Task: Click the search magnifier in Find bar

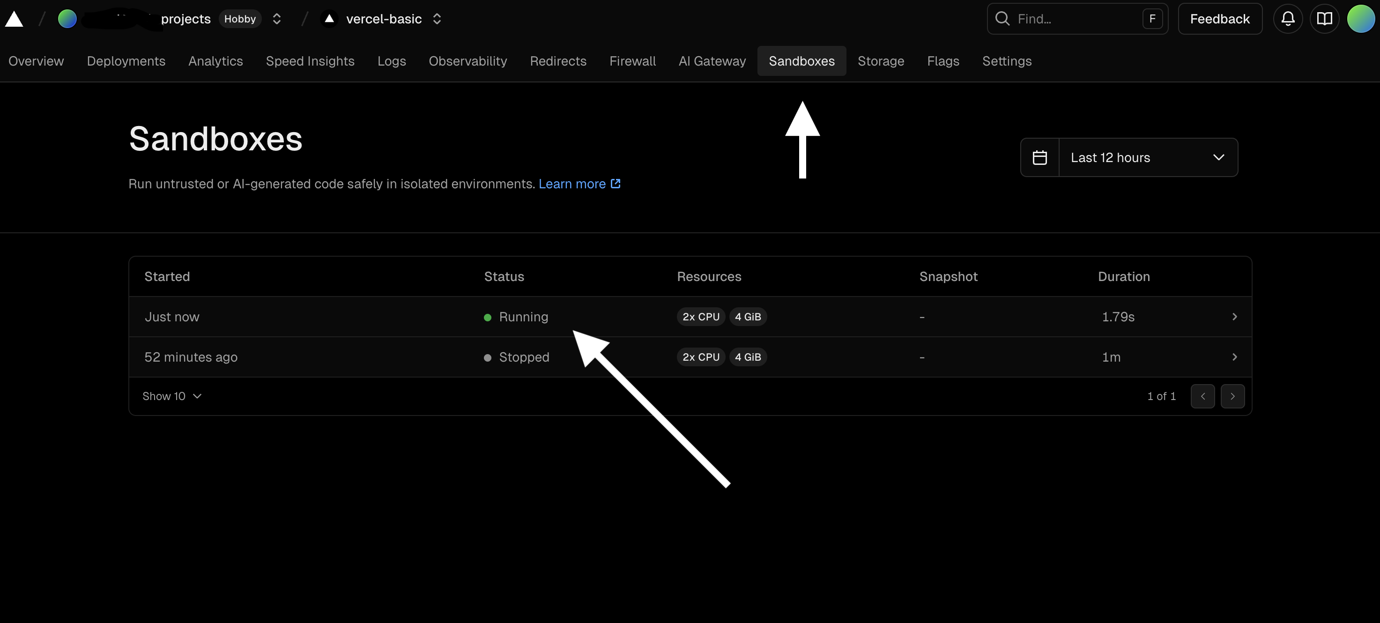Action: [1002, 18]
